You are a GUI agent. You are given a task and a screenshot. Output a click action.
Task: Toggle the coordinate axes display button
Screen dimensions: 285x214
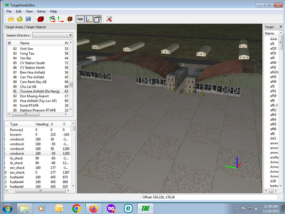pyautogui.click(x=89, y=19)
